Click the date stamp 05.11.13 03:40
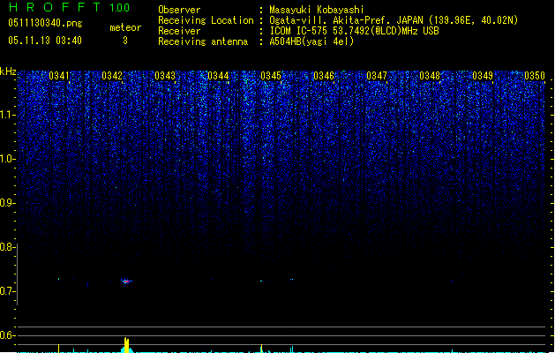This screenshot has height=353, width=555. pos(45,41)
